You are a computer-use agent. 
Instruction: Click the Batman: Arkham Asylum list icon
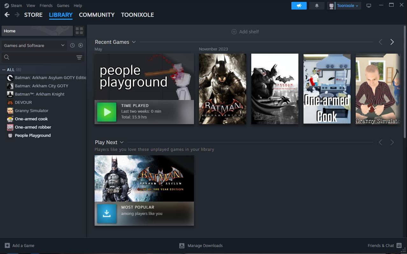tap(10, 77)
